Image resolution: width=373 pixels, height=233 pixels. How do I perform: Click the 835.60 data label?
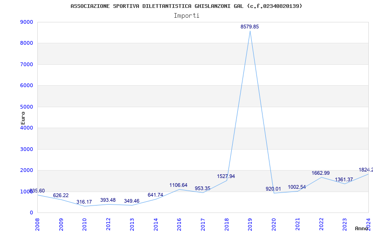[x=37, y=191]
